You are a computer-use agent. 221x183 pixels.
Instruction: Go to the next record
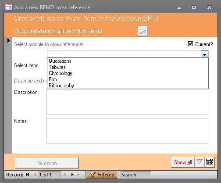click(65, 175)
